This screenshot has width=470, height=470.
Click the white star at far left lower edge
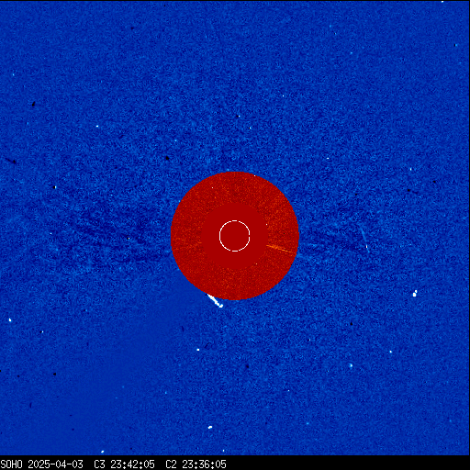(10, 320)
